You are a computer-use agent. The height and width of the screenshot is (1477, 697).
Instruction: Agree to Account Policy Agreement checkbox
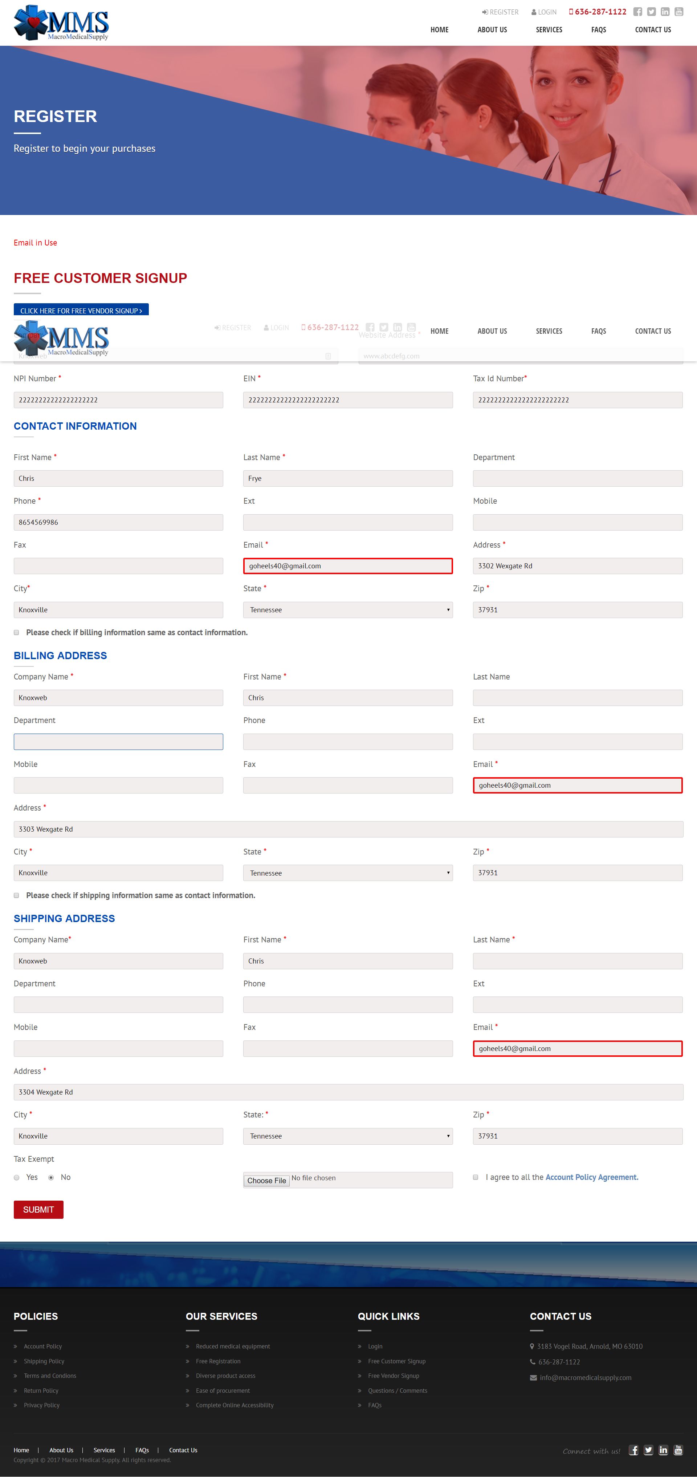coord(476,1177)
